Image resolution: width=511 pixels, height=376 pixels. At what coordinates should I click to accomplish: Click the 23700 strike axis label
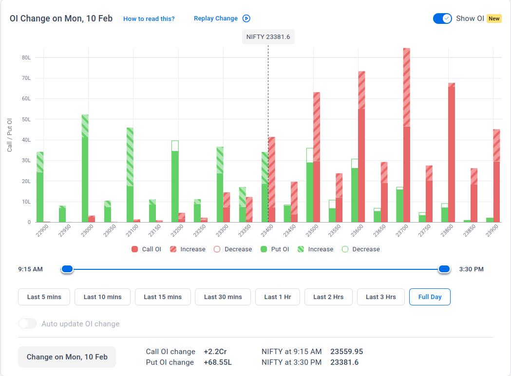401,231
